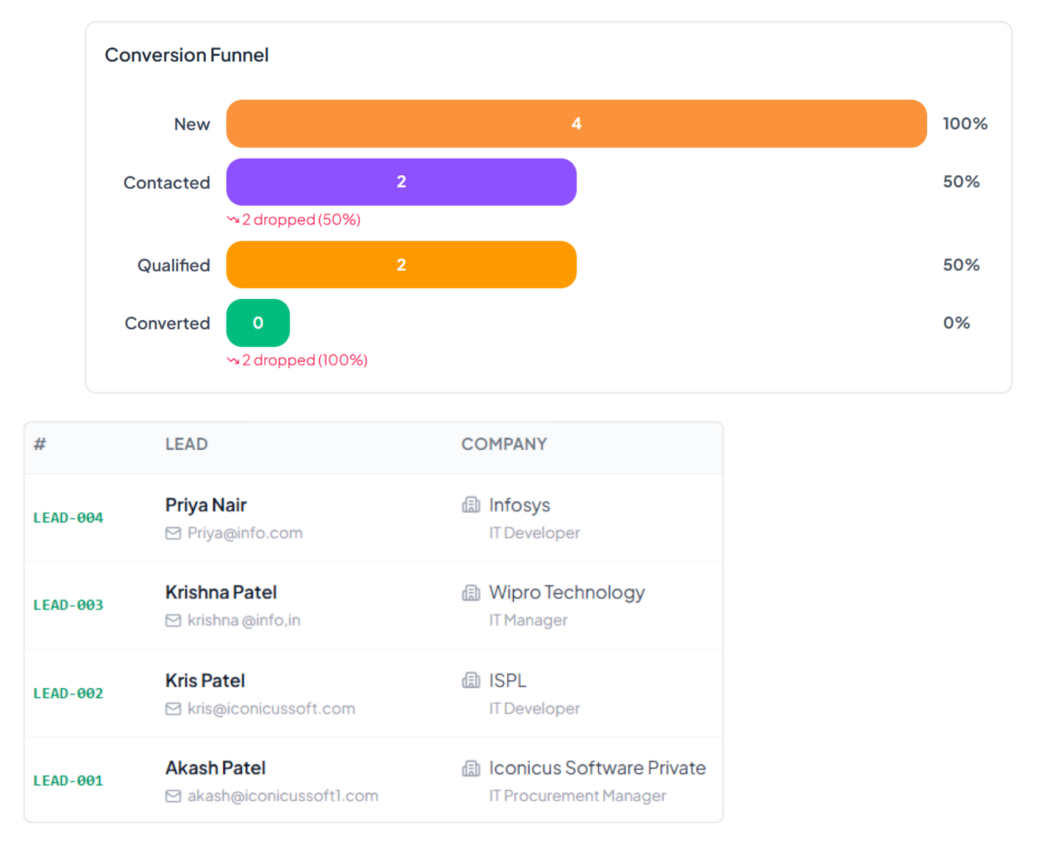Screen dimensions: 1046x850
Task: Click the Qualified funnel bar showing 2
Action: pos(401,264)
